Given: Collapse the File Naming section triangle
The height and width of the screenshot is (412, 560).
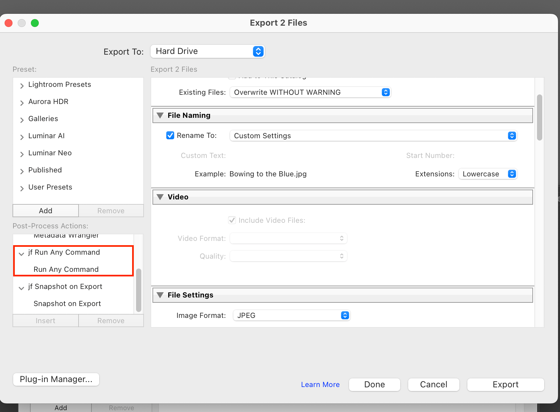Looking at the screenshot, I should pos(160,116).
